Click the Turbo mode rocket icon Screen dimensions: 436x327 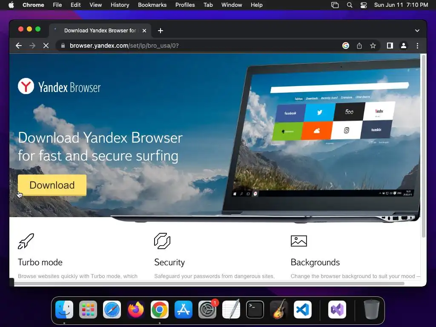point(26,241)
